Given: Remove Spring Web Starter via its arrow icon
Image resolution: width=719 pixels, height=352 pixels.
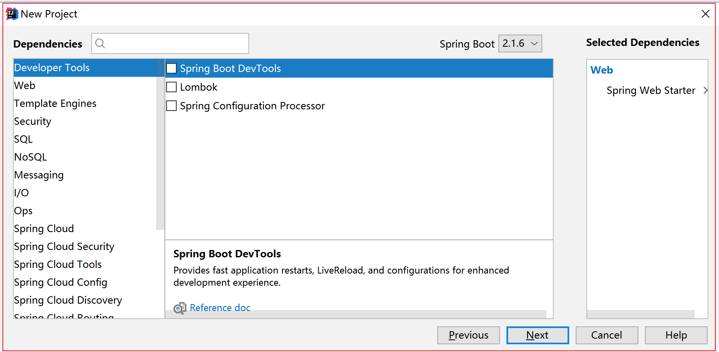Looking at the screenshot, I should coord(706,90).
